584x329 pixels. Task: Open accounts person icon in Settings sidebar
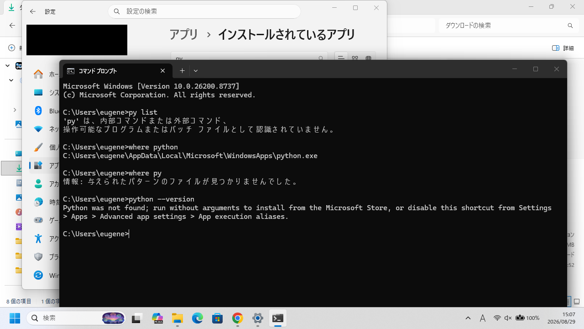(x=39, y=184)
